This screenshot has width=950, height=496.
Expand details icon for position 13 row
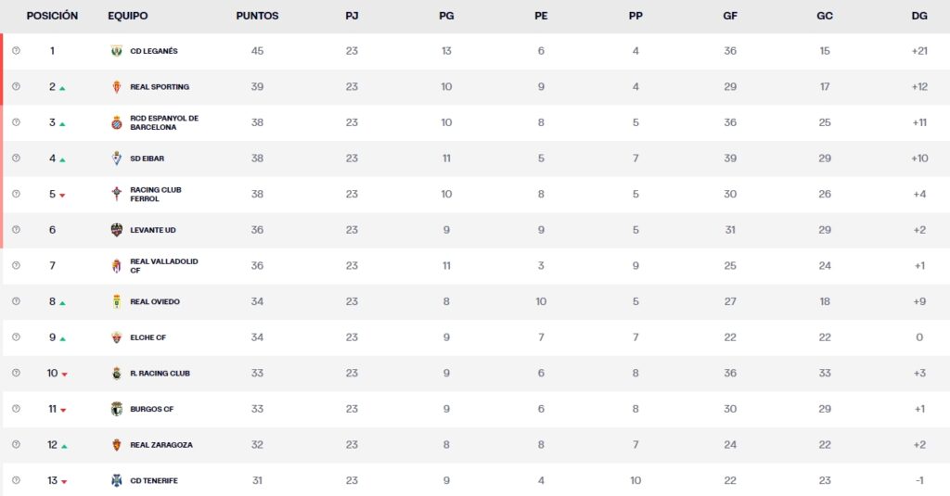(16, 480)
